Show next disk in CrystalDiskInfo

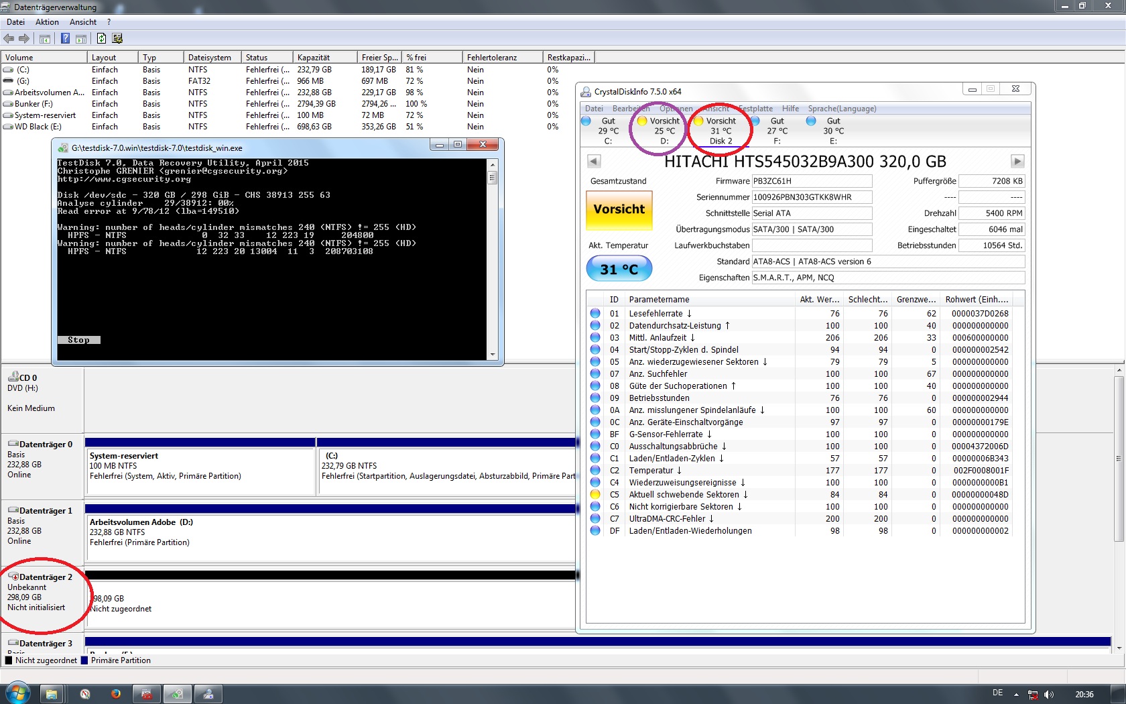1017,161
